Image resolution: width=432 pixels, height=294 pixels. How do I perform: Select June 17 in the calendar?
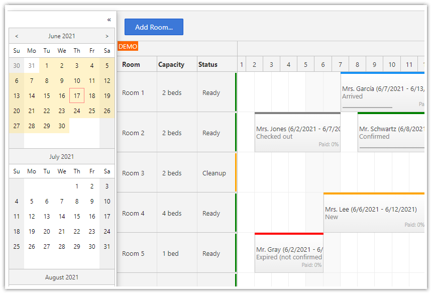pos(77,95)
